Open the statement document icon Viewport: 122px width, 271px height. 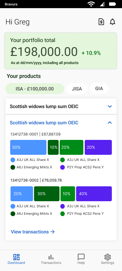(101, 22)
